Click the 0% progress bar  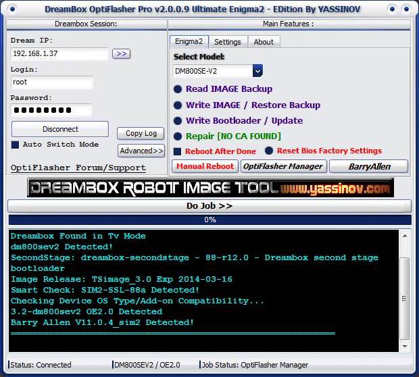pos(210,220)
